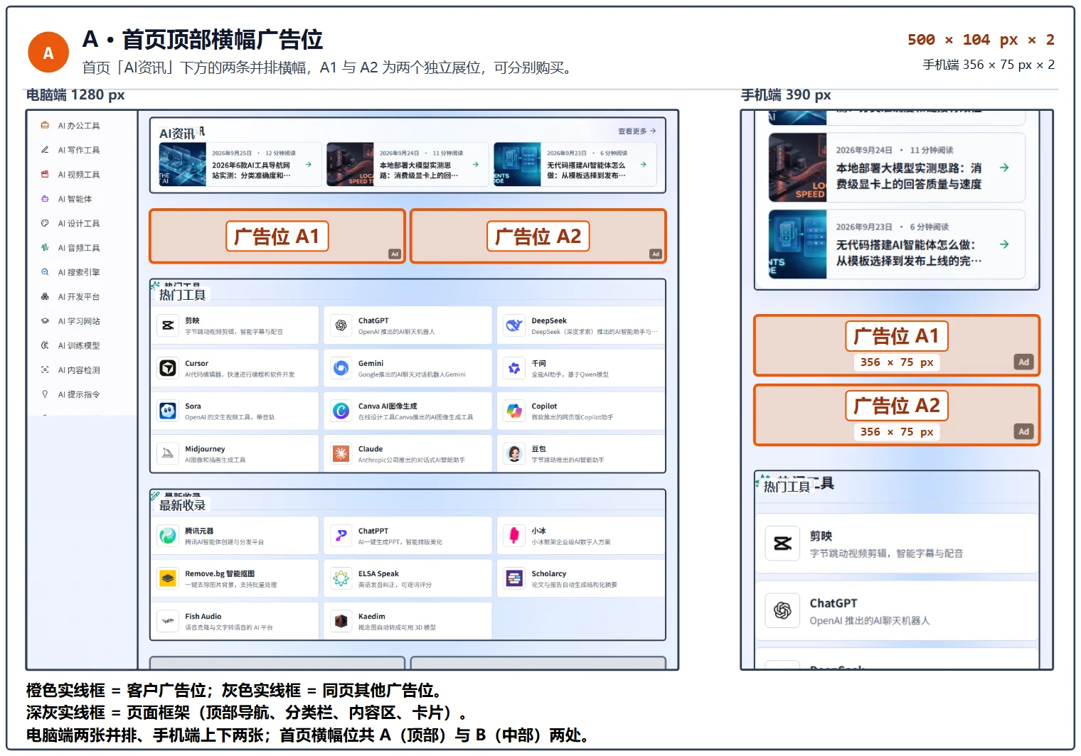Click the Sora icon
The image size is (1081, 756).
[x=168, y=411]
